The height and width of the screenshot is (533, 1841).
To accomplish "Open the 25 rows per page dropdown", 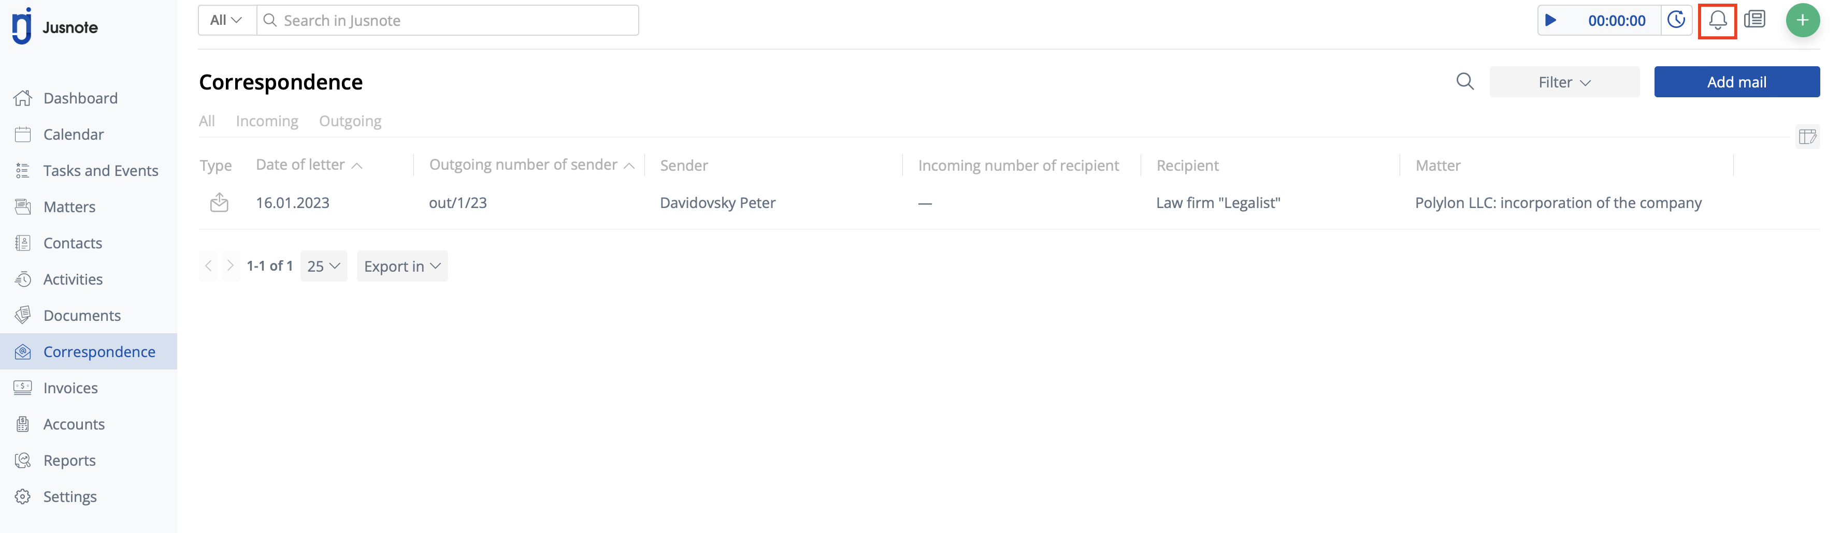I will coord(324,266).
